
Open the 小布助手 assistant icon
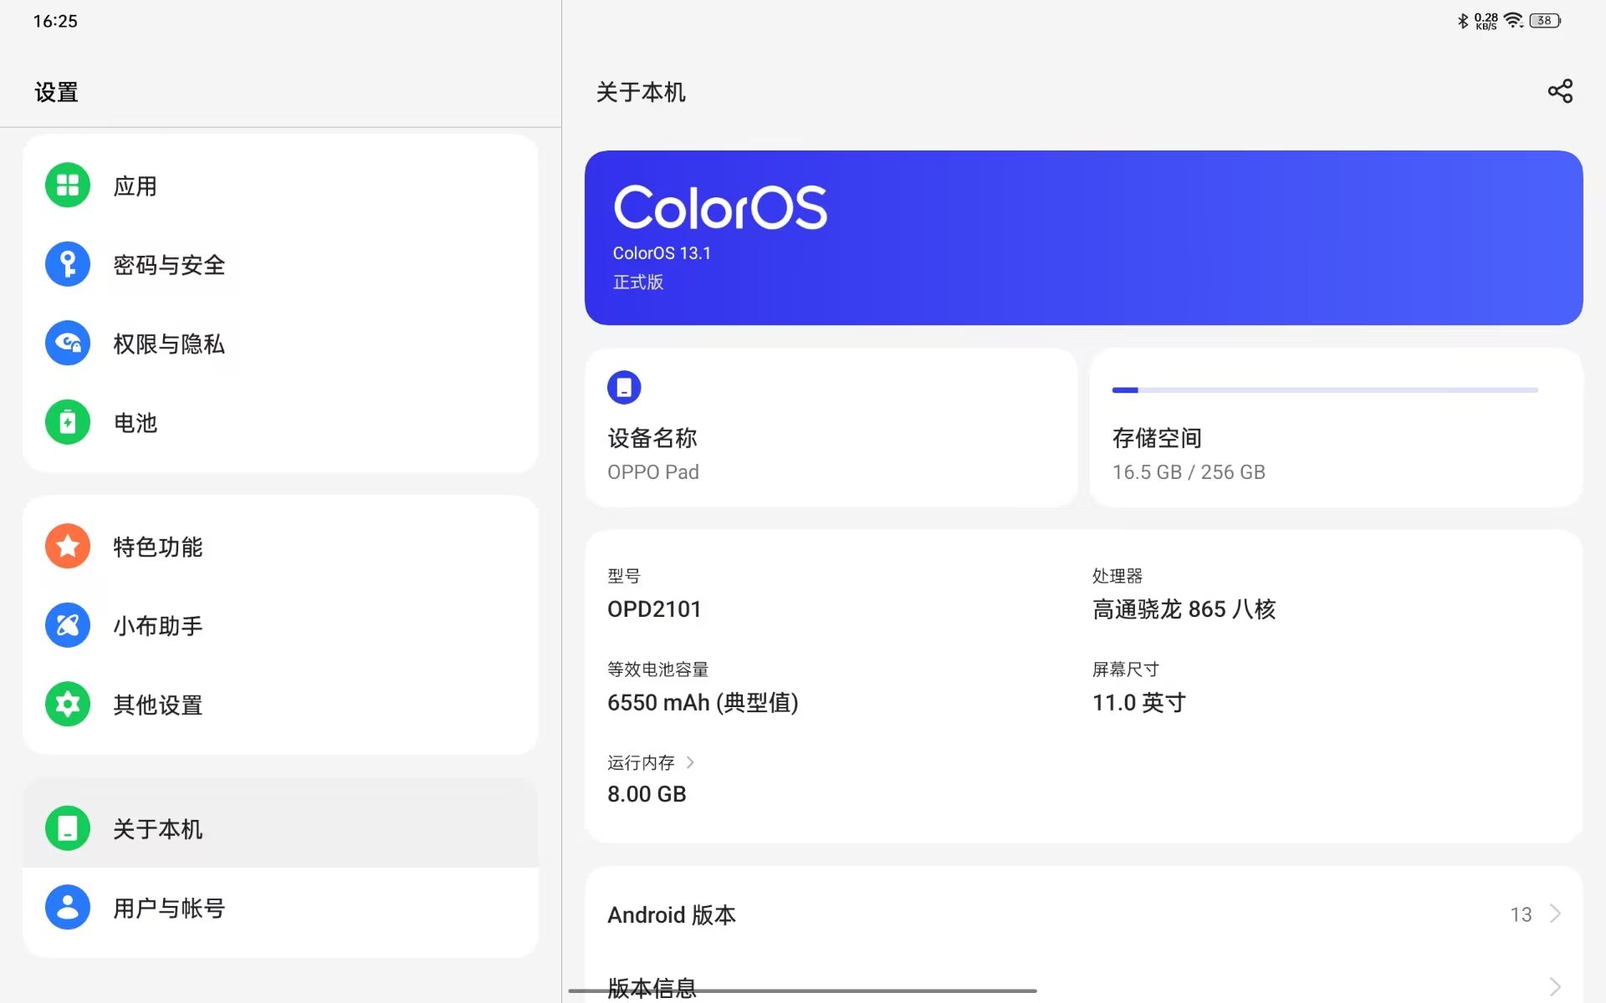pos(68,625)
